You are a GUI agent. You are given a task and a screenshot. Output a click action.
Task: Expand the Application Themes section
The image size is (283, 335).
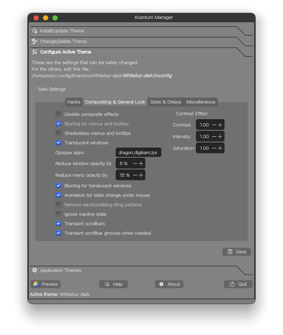coord(141,270)
